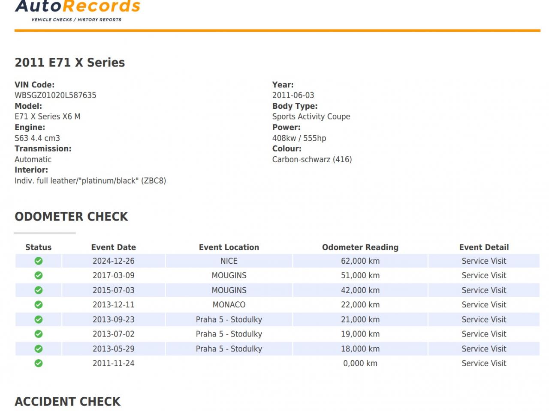The image size is (549, 411).
Task: Click the Automatic transmission value
Action: (x=33, y=159)
